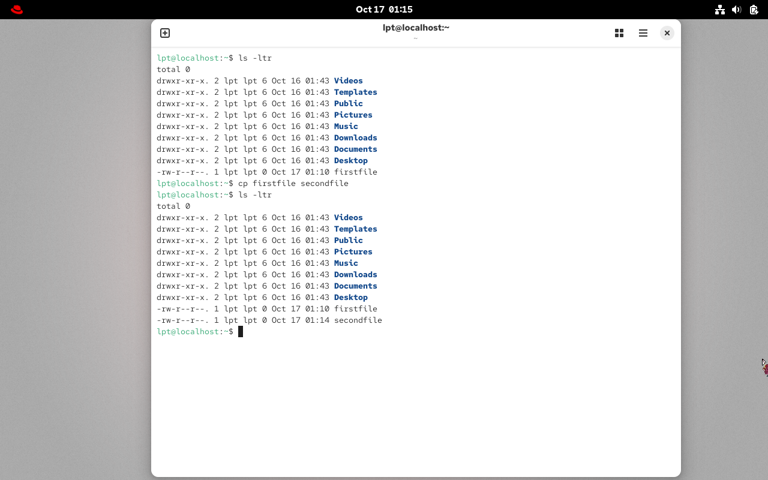This screenshot has width=768, height=480.
Task: Click the volume speaker icon in the top bar
Action: (736, 10)
